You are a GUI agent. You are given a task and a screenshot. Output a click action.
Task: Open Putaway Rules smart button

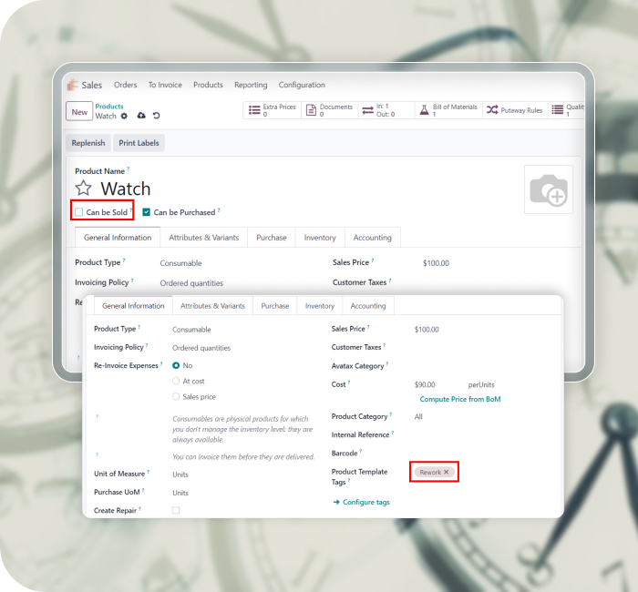click(515, 110)
